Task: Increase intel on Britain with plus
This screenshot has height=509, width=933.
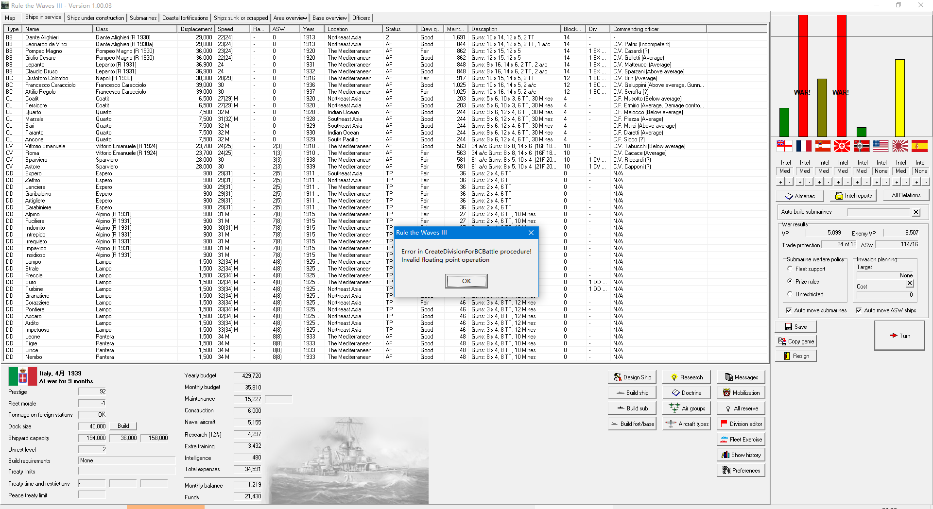Action: coord(781,182)
